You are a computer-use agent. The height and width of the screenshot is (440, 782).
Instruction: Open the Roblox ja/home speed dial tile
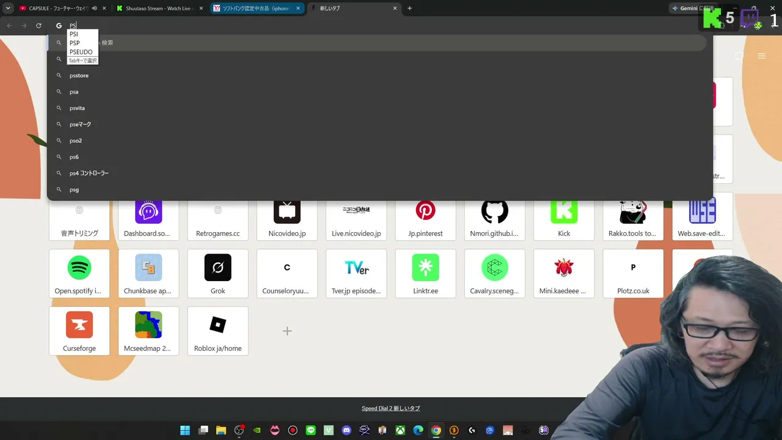pyautogui.click(x=218, y=331)
